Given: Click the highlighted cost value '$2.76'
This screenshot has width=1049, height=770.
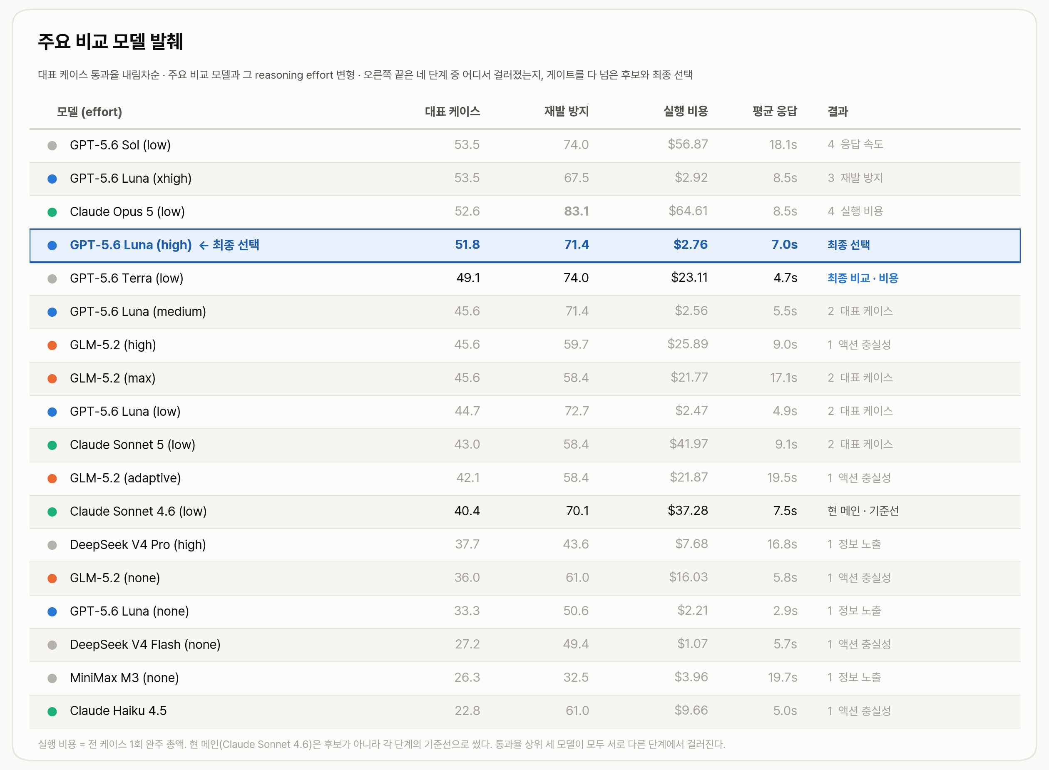Looking at the screenshot, I should 691,245.
